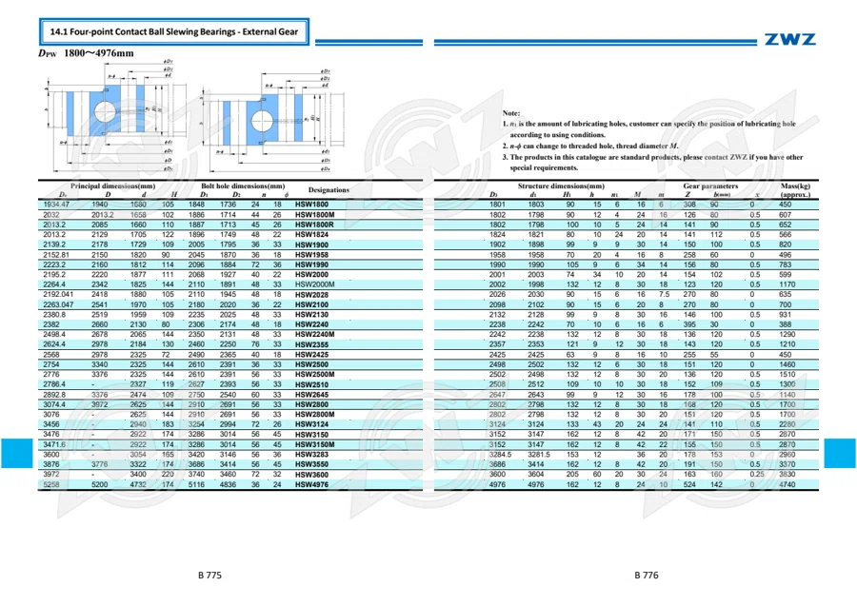This screenshot has height=606, width=857.
Task: Select designation 'HSW2130'
Action: click(x=311, y=315)
